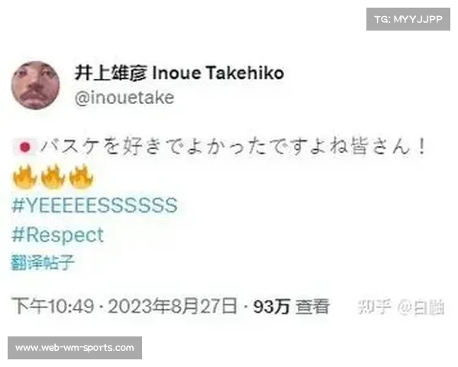Click the @白脑 watermark username
The image size is (458, 367).
[421, 307]
